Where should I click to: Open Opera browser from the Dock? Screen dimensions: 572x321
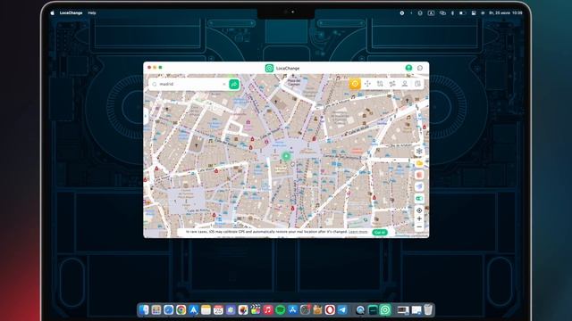(x=330, y=309)
